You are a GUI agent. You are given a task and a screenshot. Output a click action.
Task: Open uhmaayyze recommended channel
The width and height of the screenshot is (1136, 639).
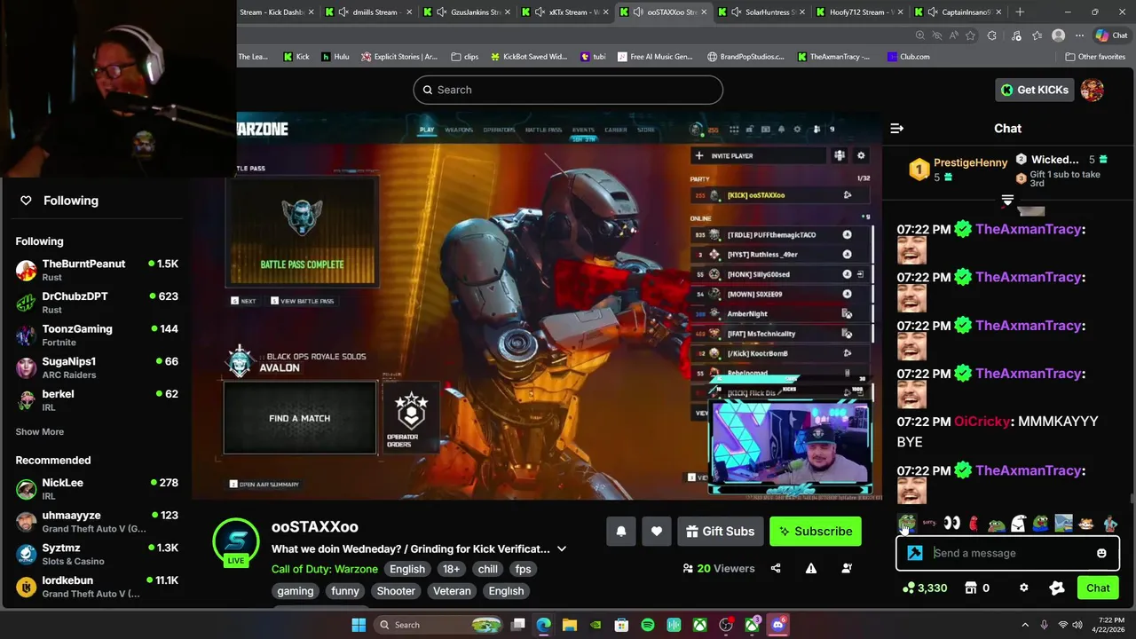[96, 522]
